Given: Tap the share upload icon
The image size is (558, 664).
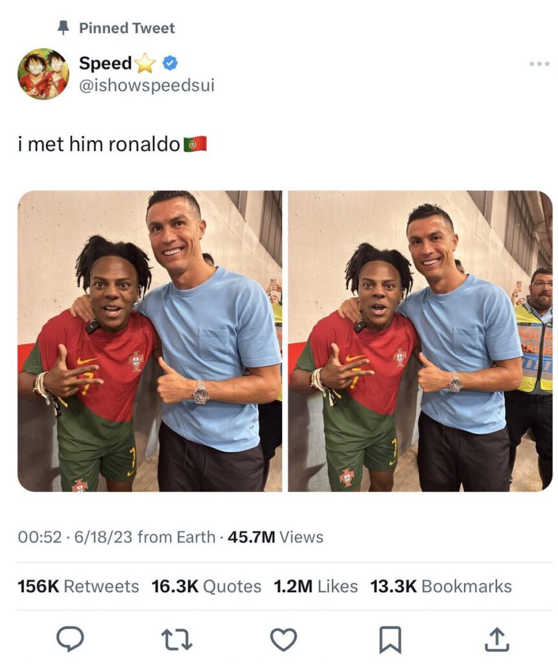Looking at the screenshot, I should tap(496, 639).
